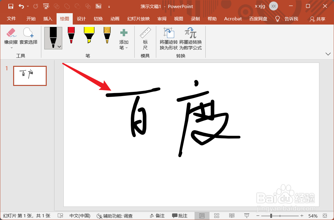Select the 绘图 ribbon tab
Image resolution: width=334 pixels, height=220 pixels.
tap(65, 19)
